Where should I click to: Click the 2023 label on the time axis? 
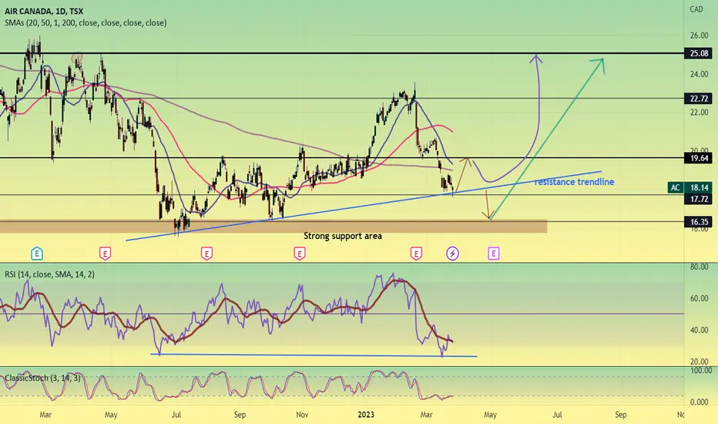(x=366, y=415)
